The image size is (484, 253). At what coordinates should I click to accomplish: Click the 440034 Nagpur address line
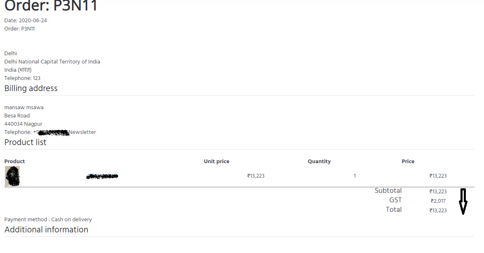(x=23, y=124)
